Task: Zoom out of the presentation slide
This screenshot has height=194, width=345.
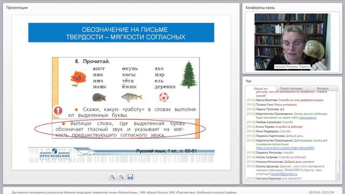Action: pyautogui.click(x=121, y=177)
